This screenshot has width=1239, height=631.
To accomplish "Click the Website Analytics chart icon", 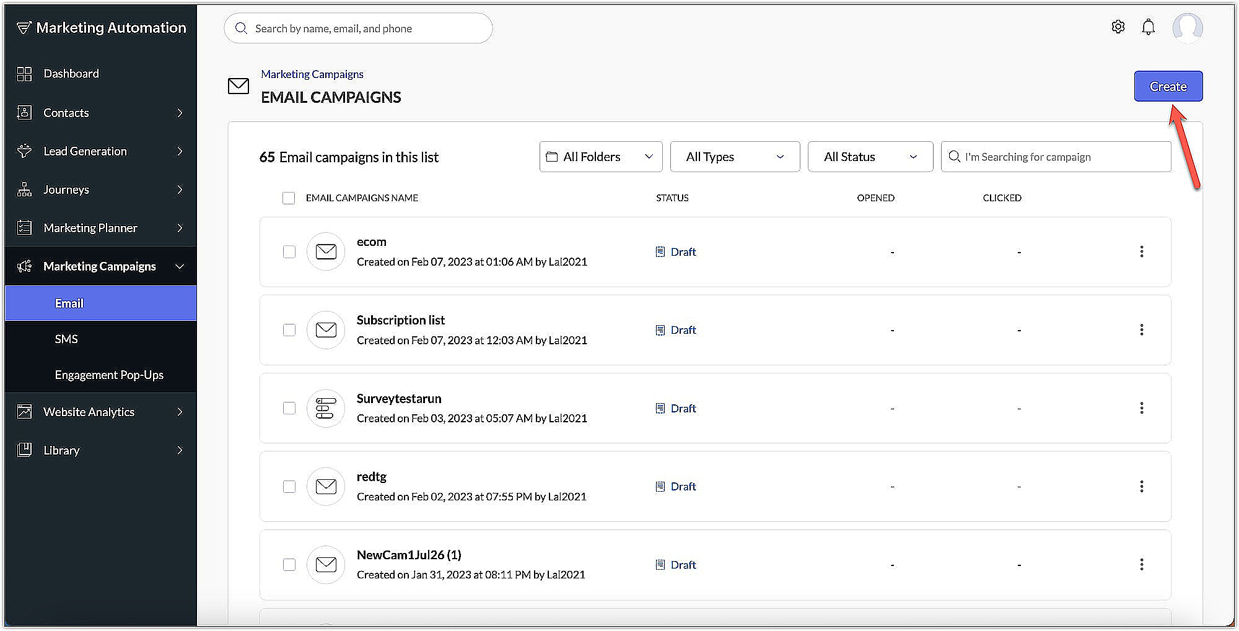I will [x=24, y=412].
